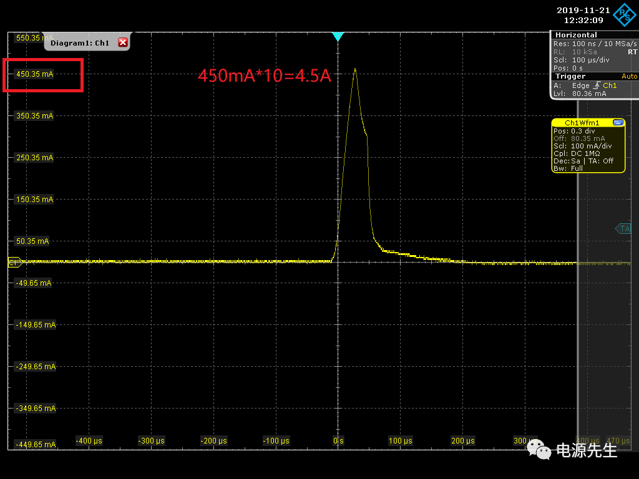639x479 pixels.
Task: Select the Diagram1: Ch1 tab label
Action: tap(80, 43)
